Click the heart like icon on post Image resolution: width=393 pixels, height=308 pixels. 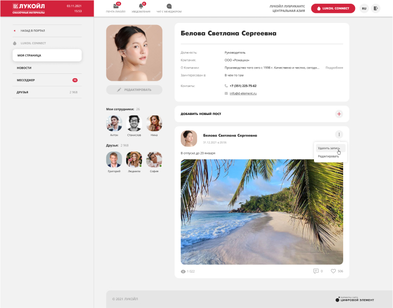click(x=334, y=271)
